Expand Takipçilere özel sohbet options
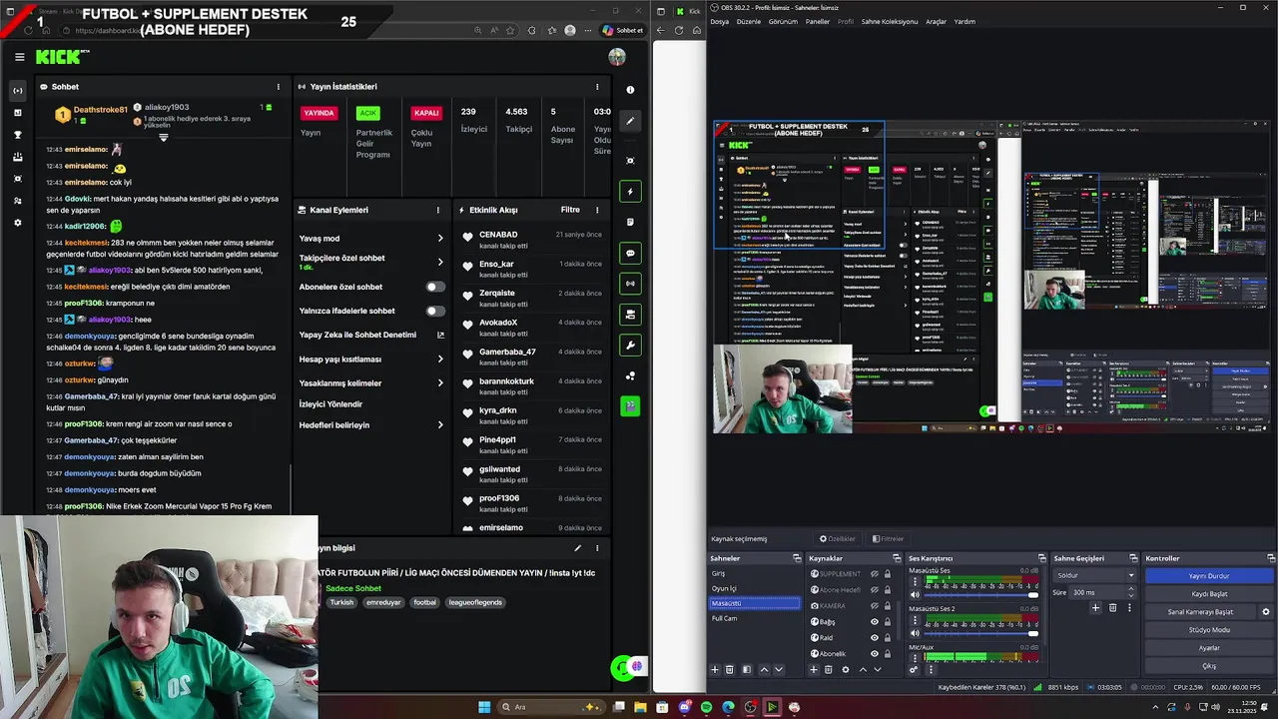This screenshot has width=1278, height=719. click(x=440, y=262)
